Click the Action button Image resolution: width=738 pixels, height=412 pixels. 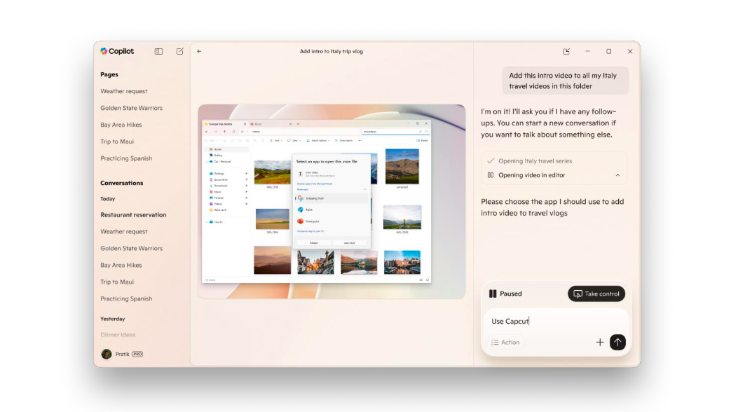click(505, 342)
